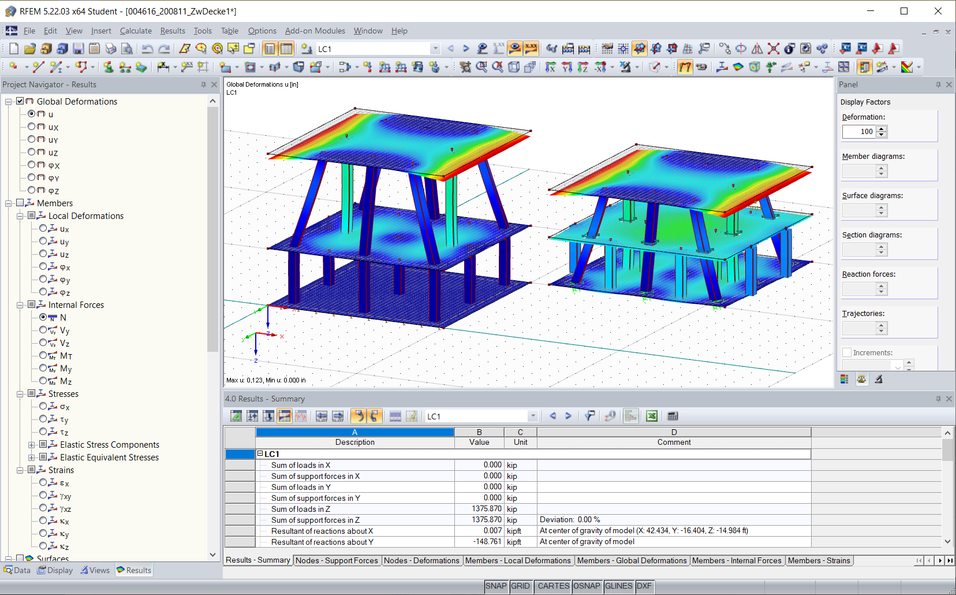Image resolution: width=956 pixels, height=595 pixels.
Task: Click the color scale icon below the Panel
Action: coord(844,379)
